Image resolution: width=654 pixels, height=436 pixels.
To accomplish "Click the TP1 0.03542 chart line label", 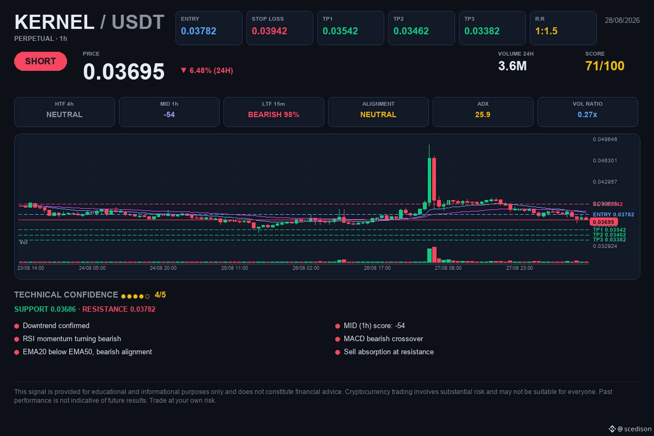I will tap(610, 230).
